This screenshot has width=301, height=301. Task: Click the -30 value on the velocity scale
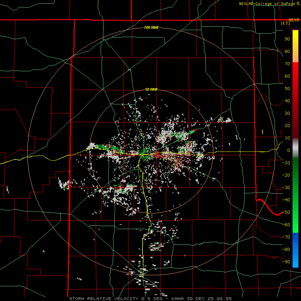point(286,188)
